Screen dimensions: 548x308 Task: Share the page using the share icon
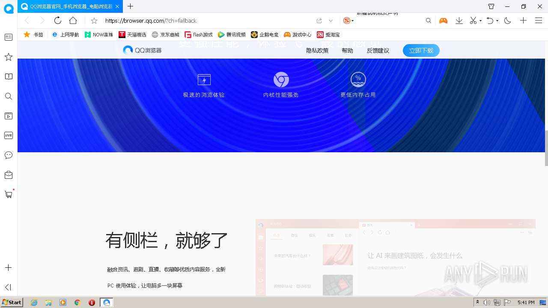pos(319,21)
